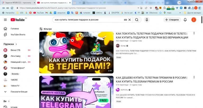Switch to the Задание №2891521 tab

click(18, 3)
